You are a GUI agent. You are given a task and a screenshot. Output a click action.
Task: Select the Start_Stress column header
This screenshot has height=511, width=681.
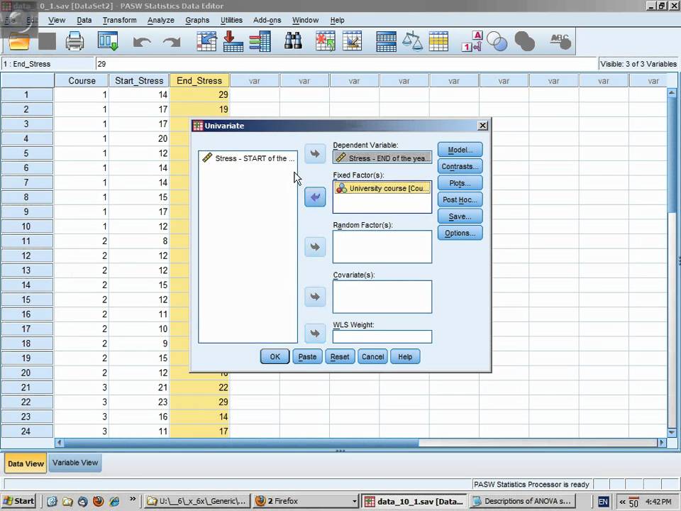click(139, 81)
